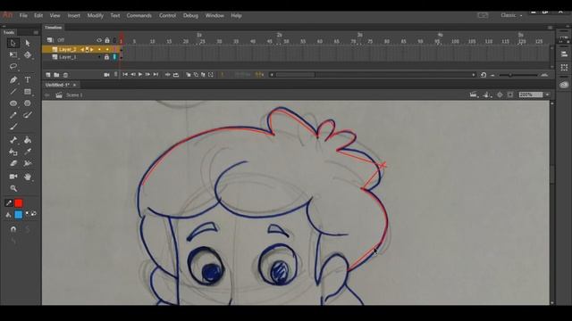The width and height of the screenshot is (572, 321).
Task: Open the Tools panel options menu
Action: tap(36, 32)
